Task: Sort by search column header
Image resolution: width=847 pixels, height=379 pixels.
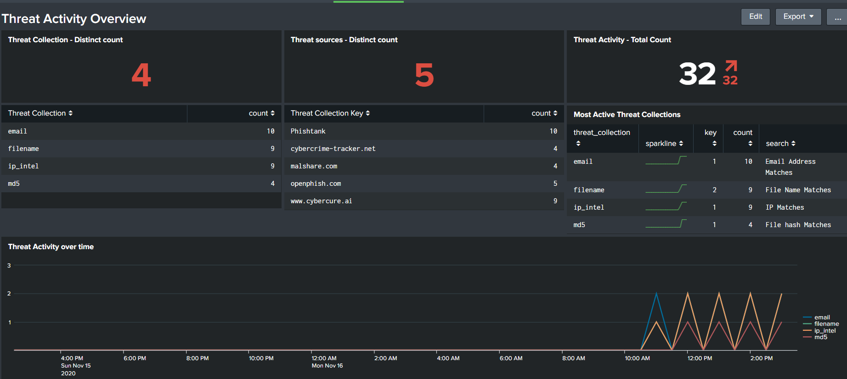Action: tap(780, 144)
